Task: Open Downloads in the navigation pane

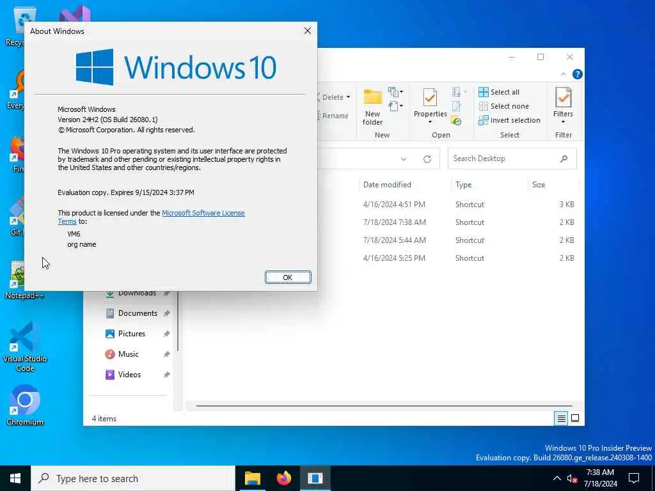Action: tap(137, 293)
